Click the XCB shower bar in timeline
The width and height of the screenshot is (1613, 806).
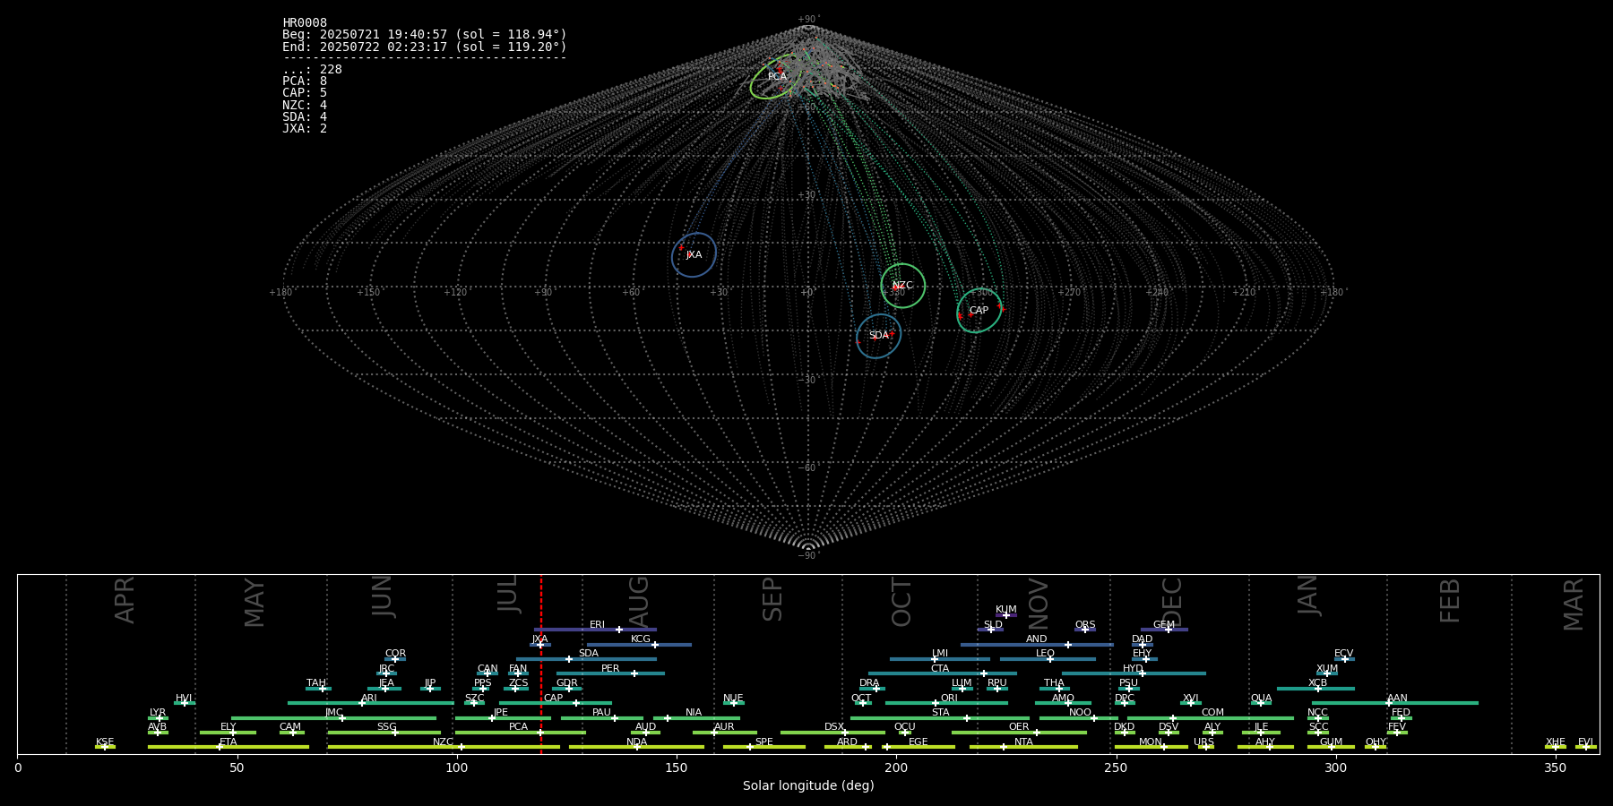(x=1315, y=688)
